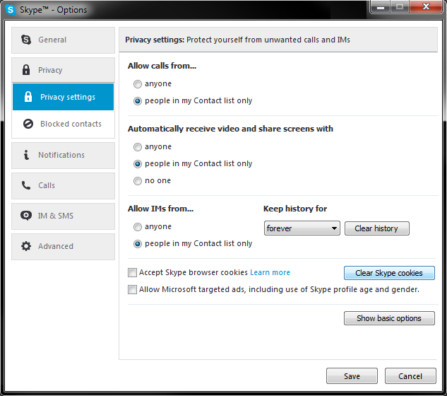Viewport: 447px width, 396px height.
Task: Receive video from Contact list only
Action: [x=138, y=164]
